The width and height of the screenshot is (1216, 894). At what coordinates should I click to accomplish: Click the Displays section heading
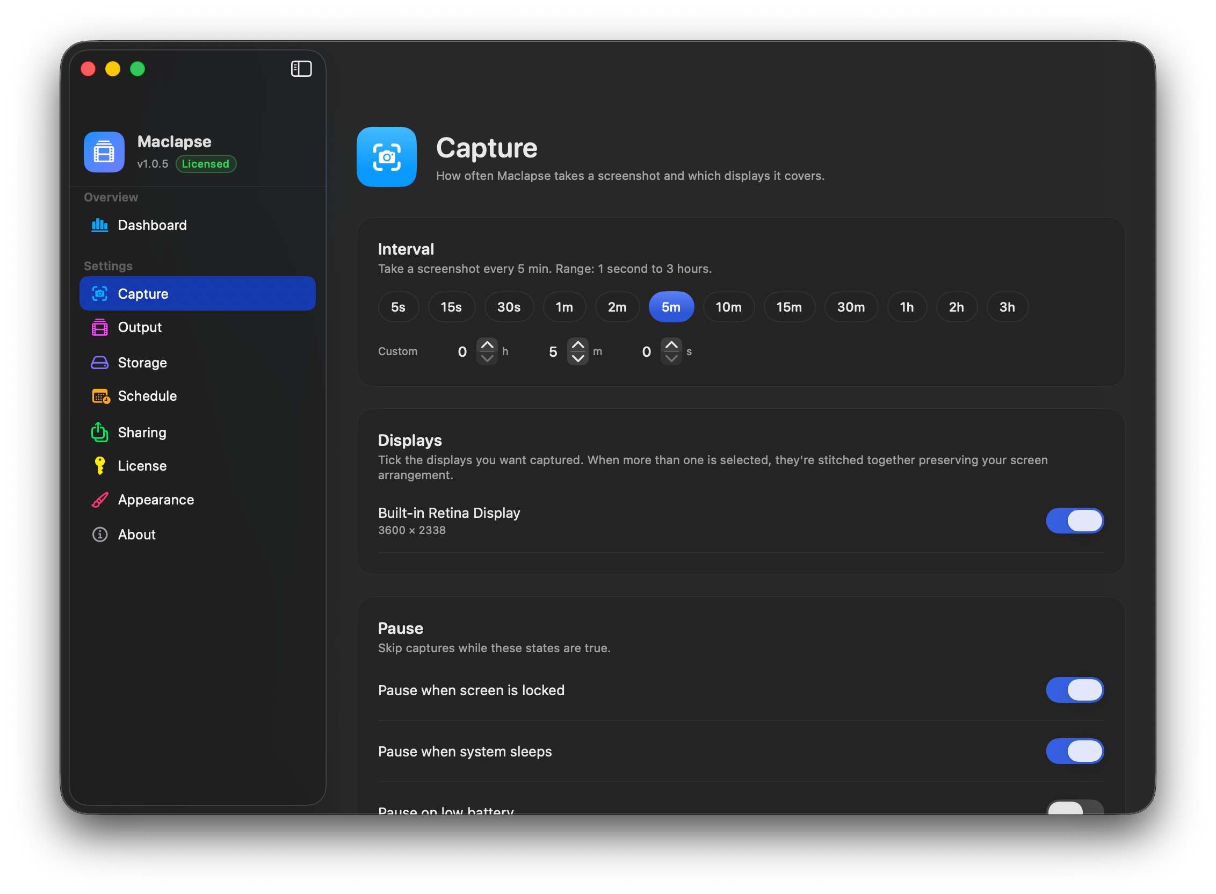pos(409,441)
